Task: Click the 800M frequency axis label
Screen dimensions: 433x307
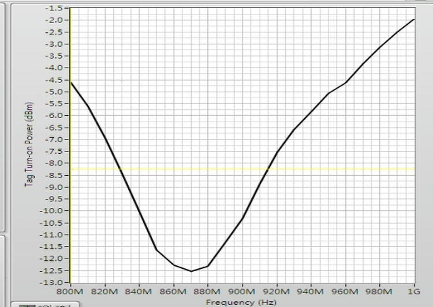Action: pyautogui.click(x=70, y=291)
